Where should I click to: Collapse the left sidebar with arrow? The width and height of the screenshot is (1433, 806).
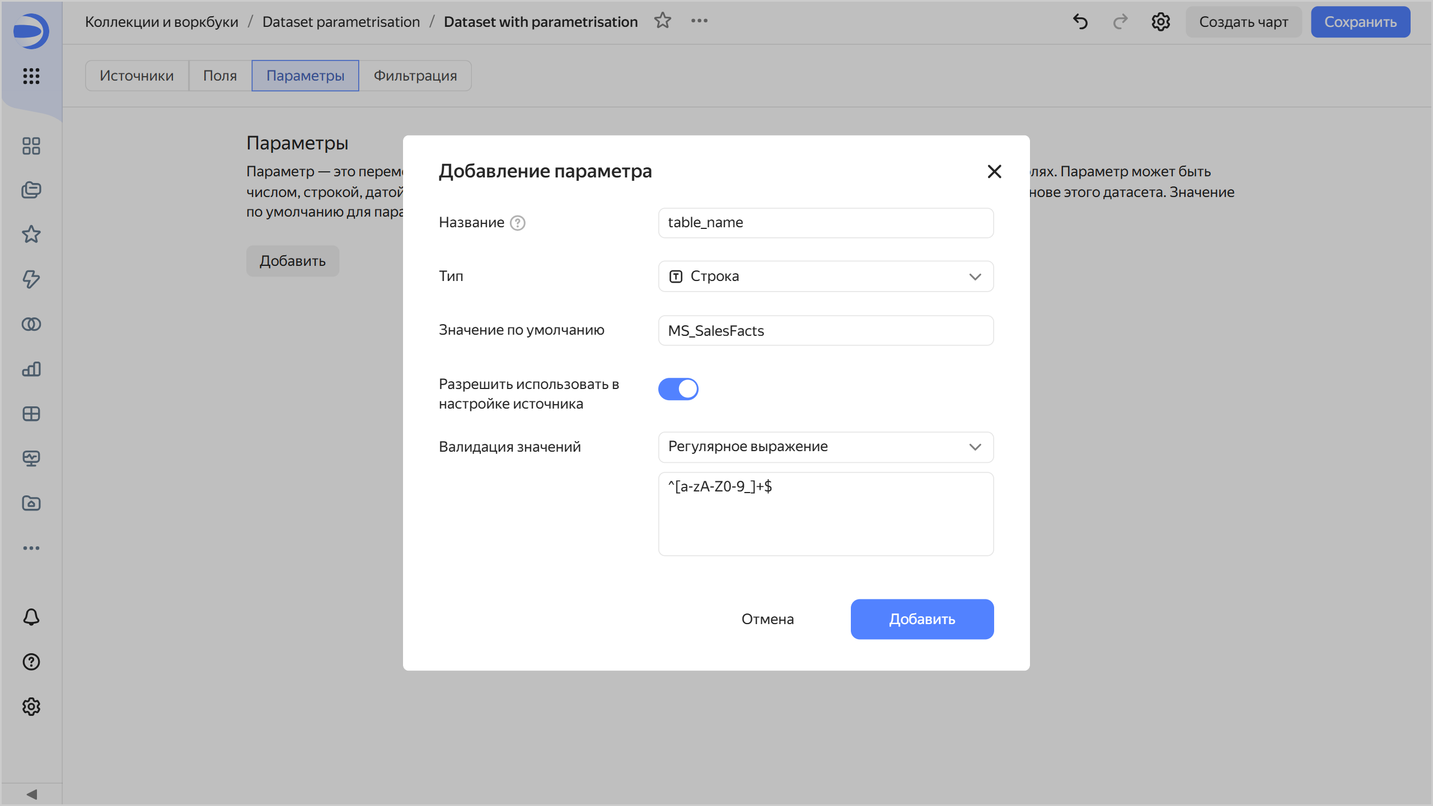click(31, 794)
